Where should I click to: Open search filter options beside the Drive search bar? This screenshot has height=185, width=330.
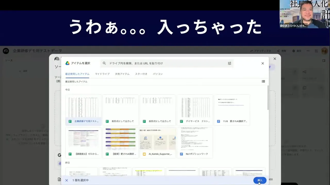pyautogui.click(x=229, y=63)
